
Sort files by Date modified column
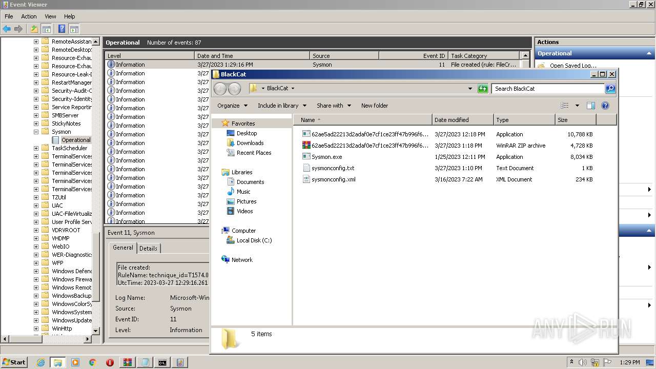tap(463, 120)
